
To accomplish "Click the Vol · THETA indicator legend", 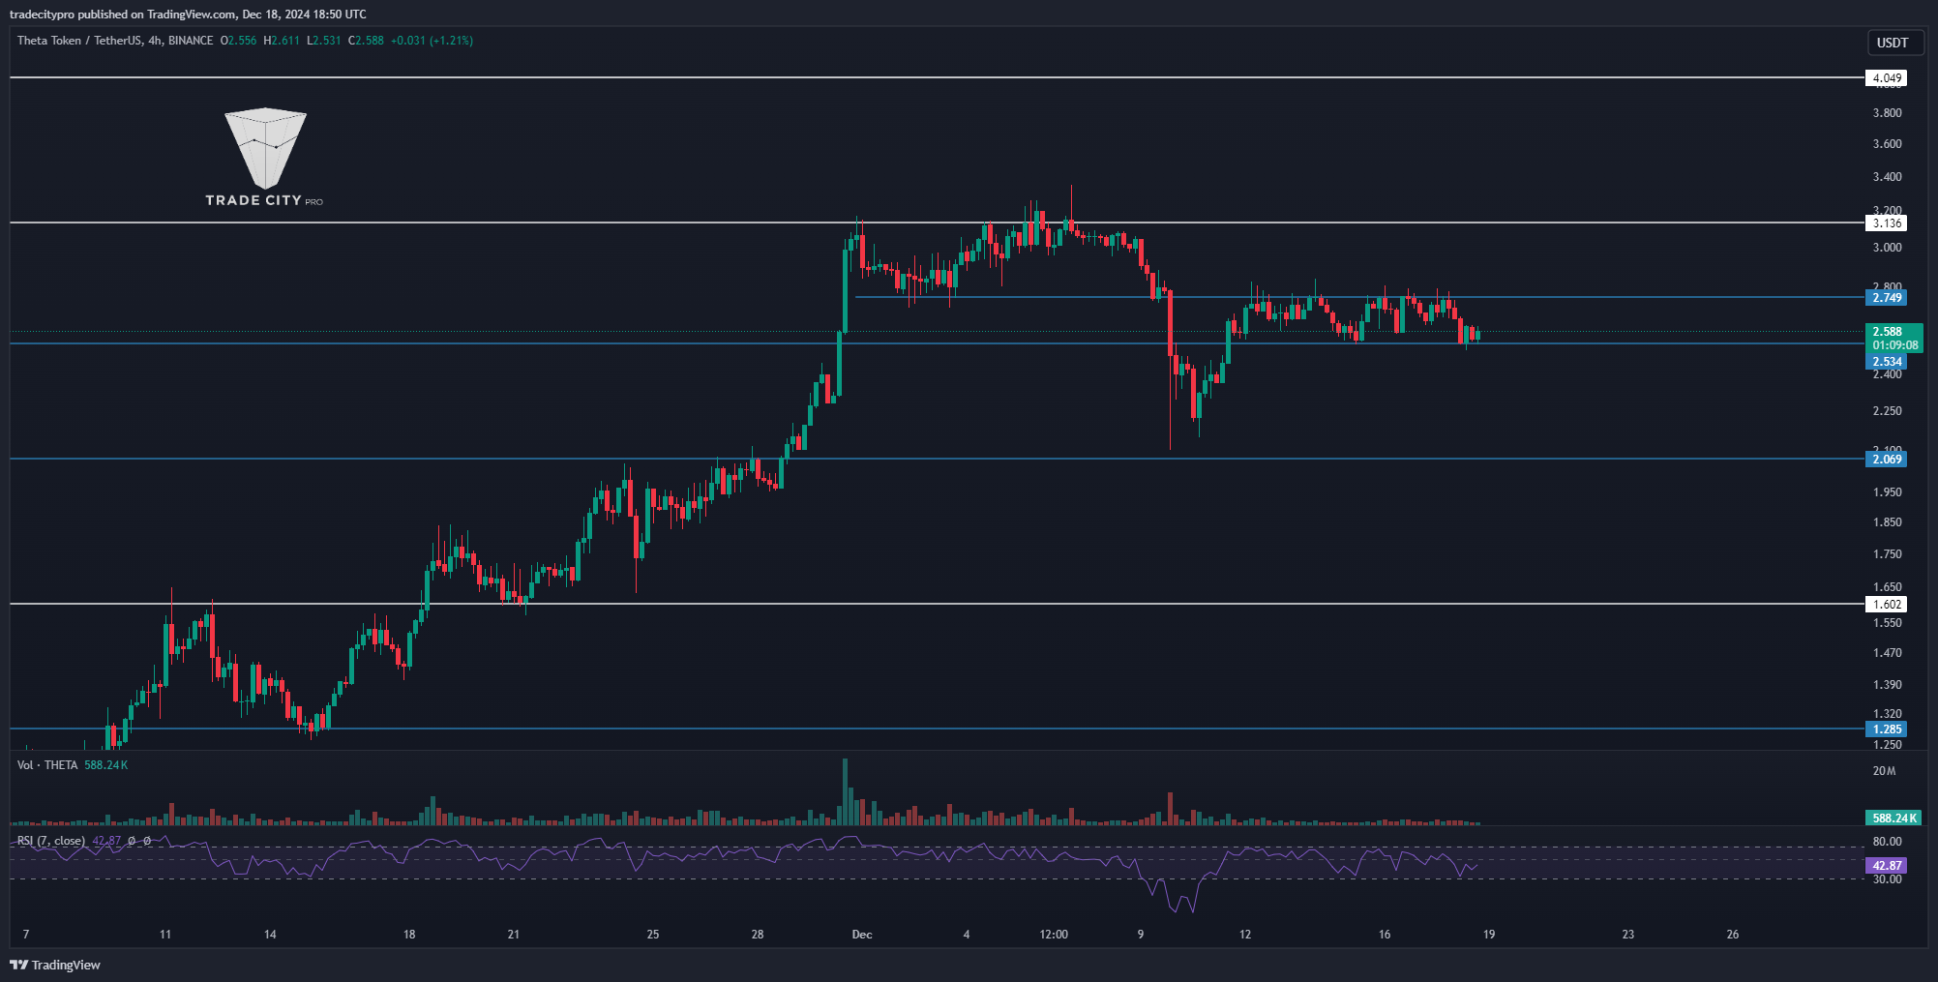I will pos(73,765).
